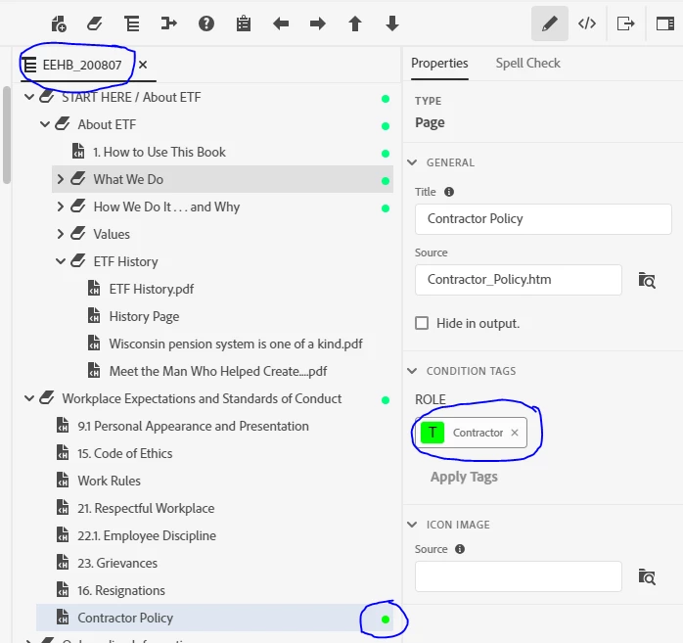Open the Properties tab
This screenshot has height=643, width=683.
point(439,64)
